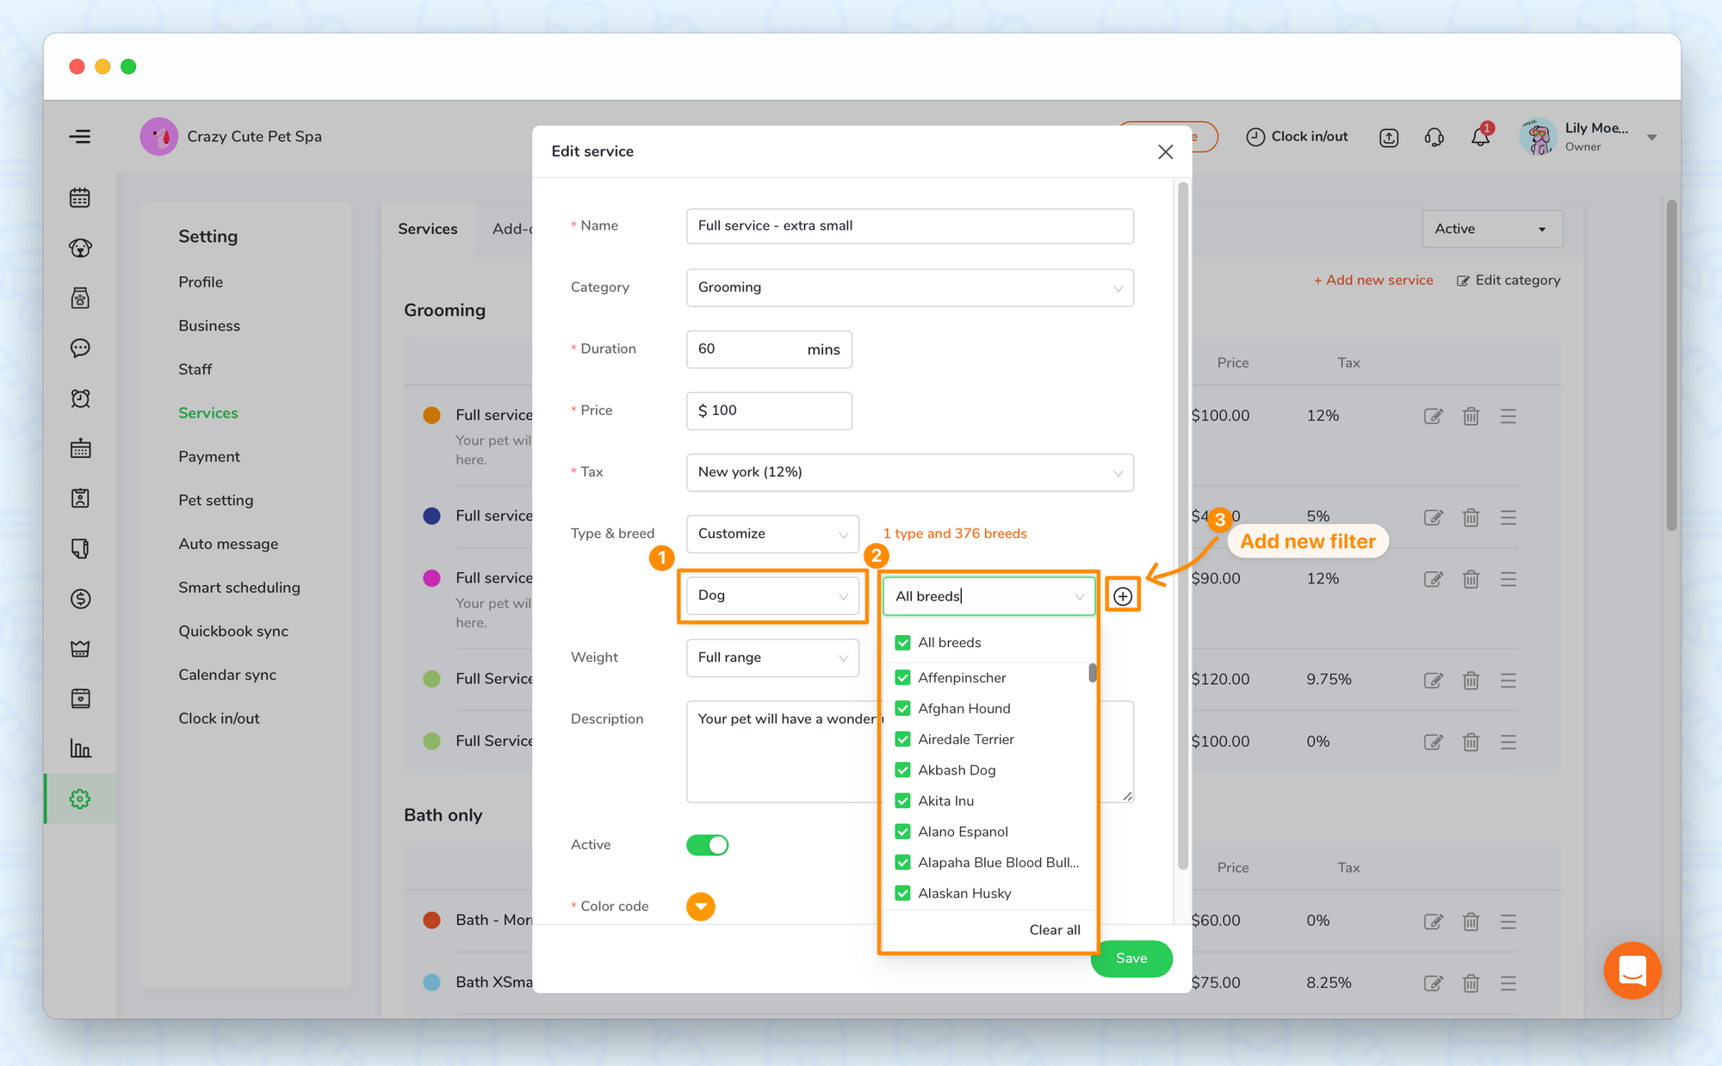Image resolution: width=1722 pixels, height=1066 pixels.
Task: Toggle the All breeds checkbox
Action: (x=902, y=643)
